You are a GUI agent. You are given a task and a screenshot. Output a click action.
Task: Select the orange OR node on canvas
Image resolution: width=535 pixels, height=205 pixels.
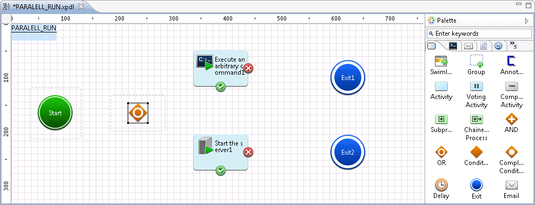(x=138, y=113)
